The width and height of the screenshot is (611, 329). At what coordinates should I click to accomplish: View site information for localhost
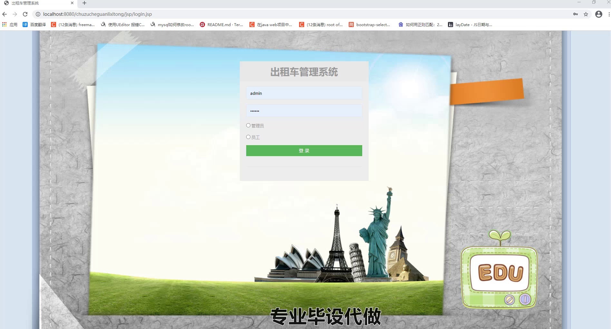click(x=38, y=14)
